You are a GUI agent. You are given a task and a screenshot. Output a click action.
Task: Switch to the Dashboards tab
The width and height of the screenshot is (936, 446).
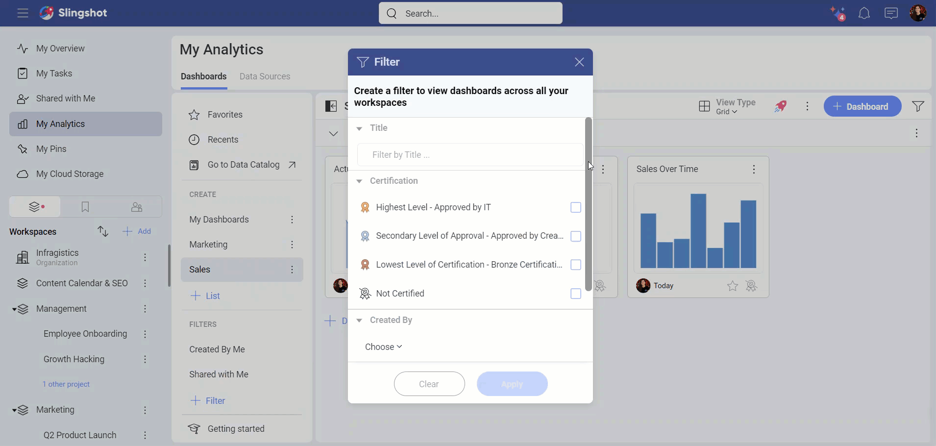click(204, 76)
